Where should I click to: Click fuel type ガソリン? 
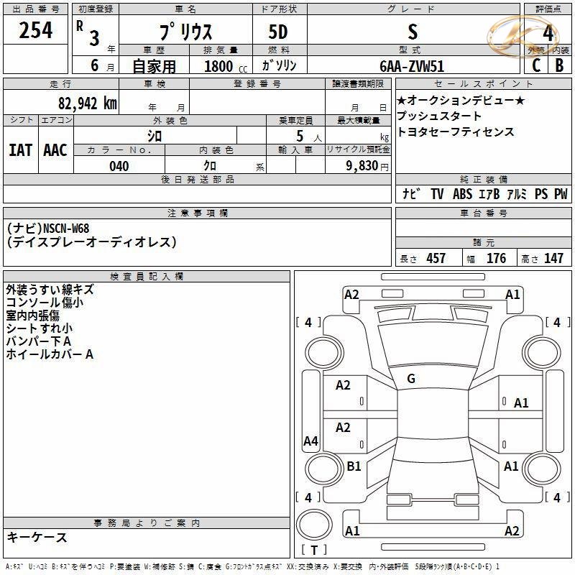279,65
